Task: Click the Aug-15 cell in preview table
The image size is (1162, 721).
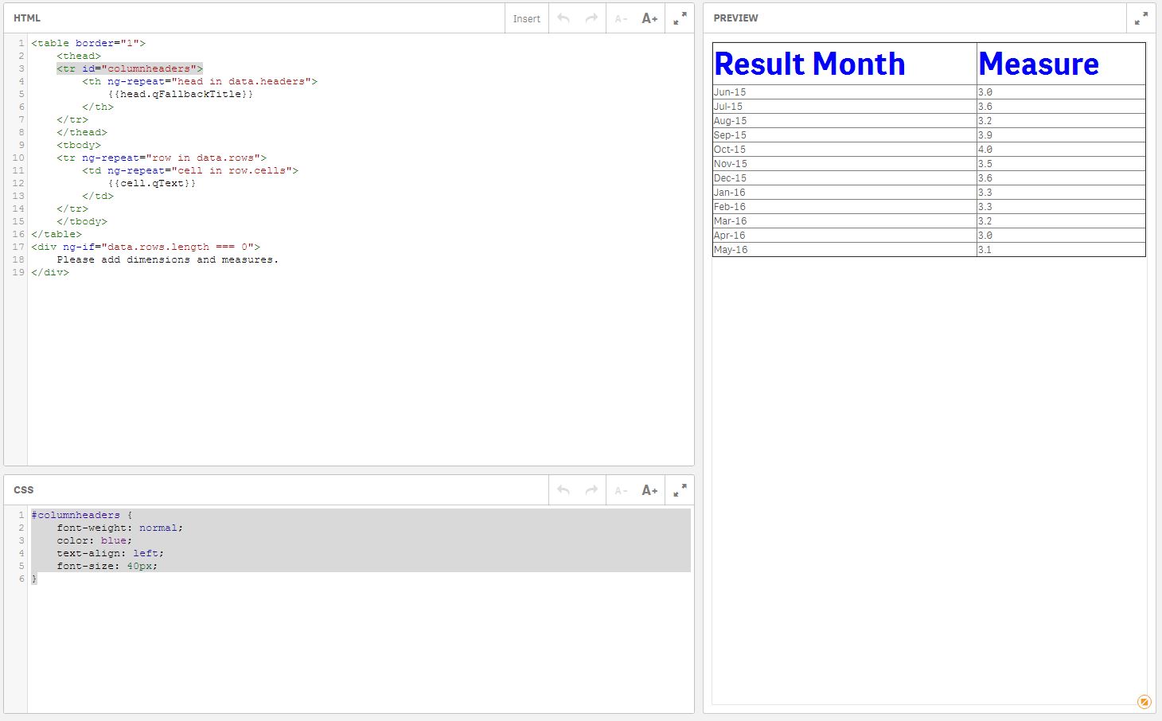Action: click(x=844, y=121)
